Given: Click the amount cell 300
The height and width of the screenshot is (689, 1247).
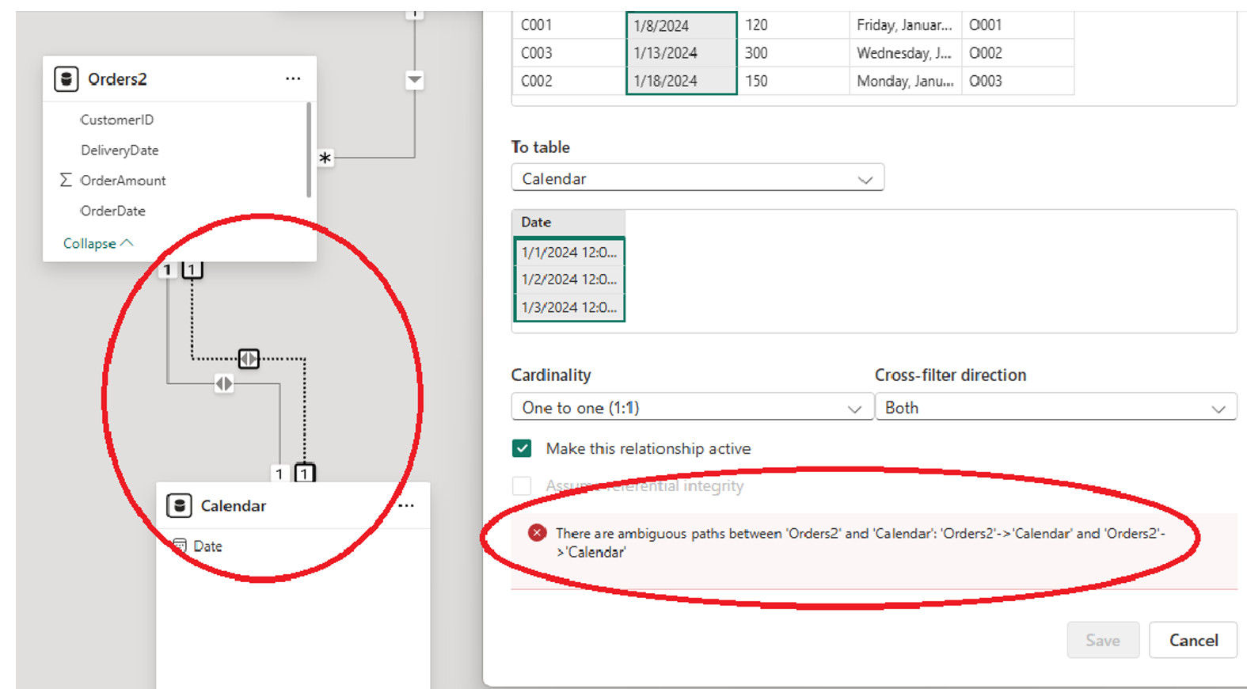Looking at the screenshot, I should [793, 53].
